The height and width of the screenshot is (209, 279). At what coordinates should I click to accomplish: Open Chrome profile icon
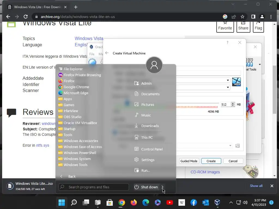[262, 17]
